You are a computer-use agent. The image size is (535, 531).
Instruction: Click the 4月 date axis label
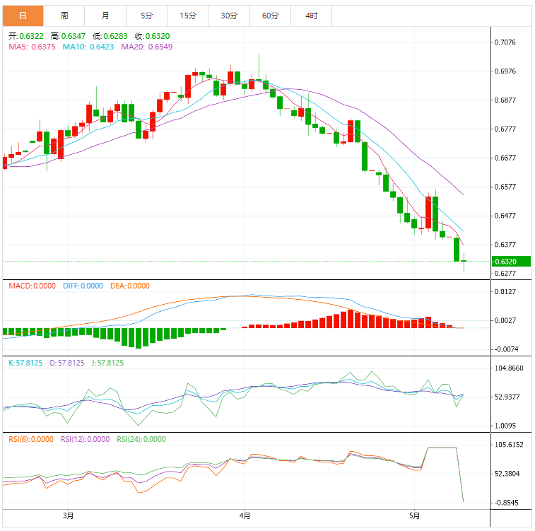tap(245, 515)
